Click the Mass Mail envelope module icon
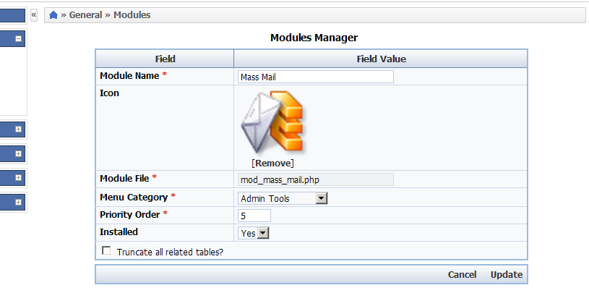The height and width of the screenshot is (293, 589). pos(272,122)
